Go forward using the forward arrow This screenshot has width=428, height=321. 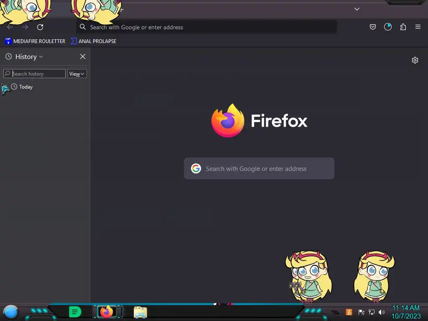point(25,27)
